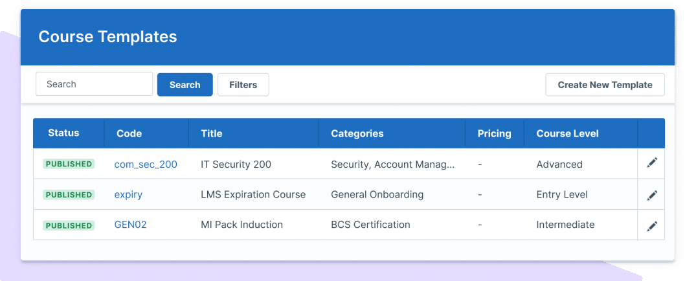Create New Template button
685x281 pixels.
click(x=605, y=85)
